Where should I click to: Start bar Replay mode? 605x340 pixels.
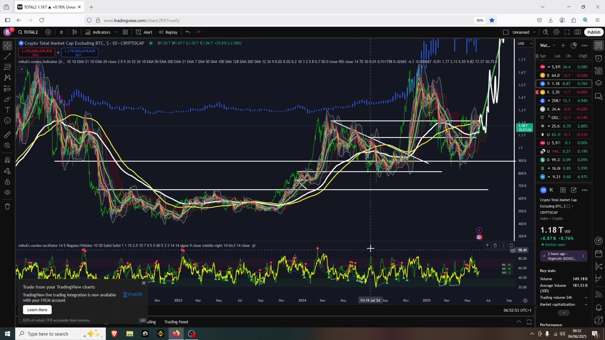click(168, 32)
